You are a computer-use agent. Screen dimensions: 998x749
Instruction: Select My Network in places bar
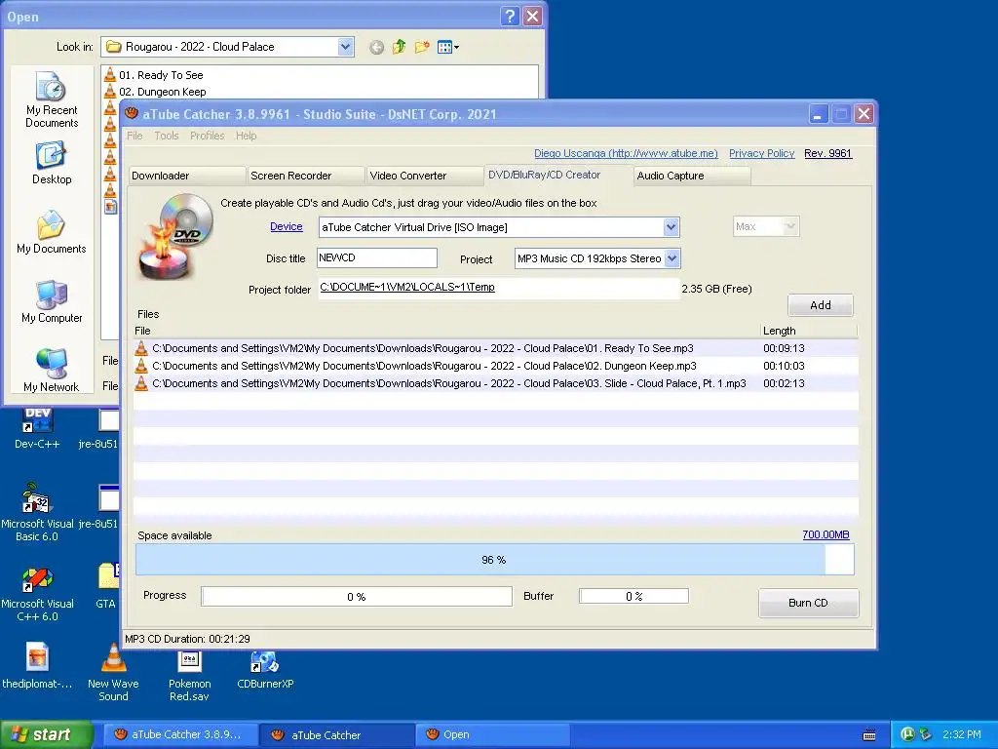[52, 371]
